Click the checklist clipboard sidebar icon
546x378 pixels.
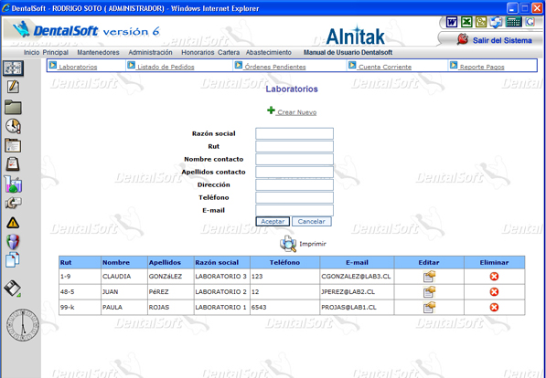click(13, 164)
